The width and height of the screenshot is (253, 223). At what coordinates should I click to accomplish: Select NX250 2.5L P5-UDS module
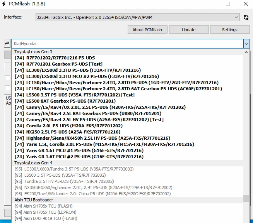[127, 132]
